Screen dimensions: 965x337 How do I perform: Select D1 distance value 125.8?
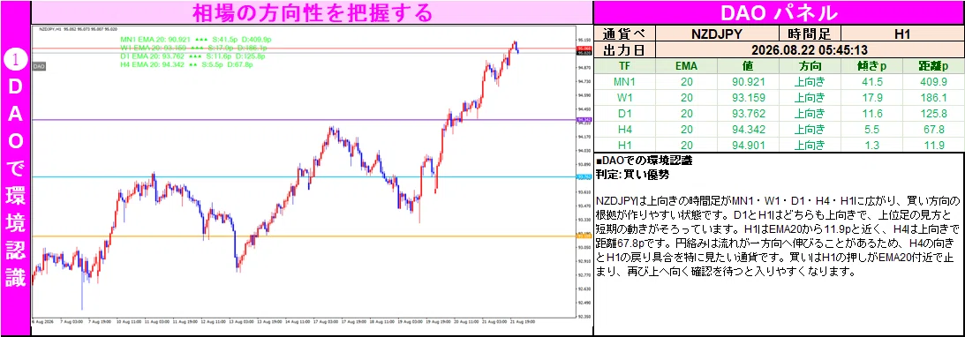[933, 114]
